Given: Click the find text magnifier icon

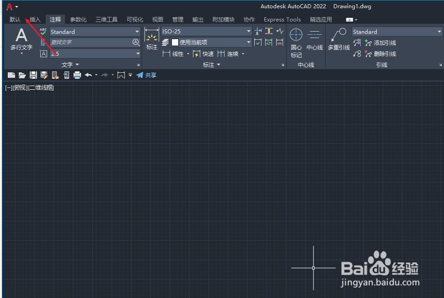Looking at the screenshot, I should pyautogui.click(x=136, y=43).
